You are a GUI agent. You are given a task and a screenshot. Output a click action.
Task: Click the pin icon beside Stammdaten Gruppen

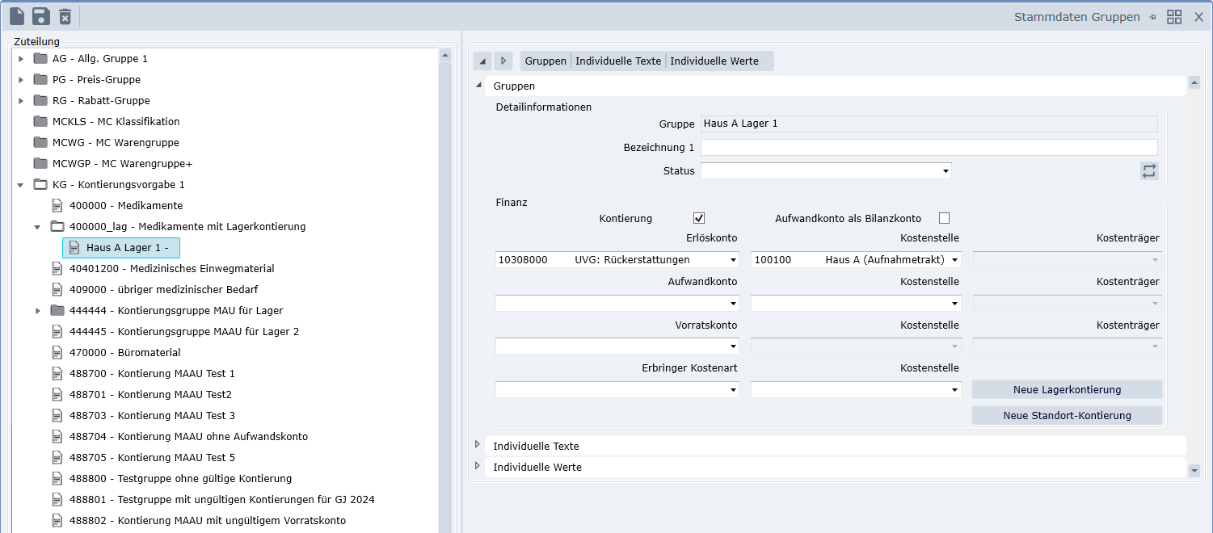(1153, 17)
